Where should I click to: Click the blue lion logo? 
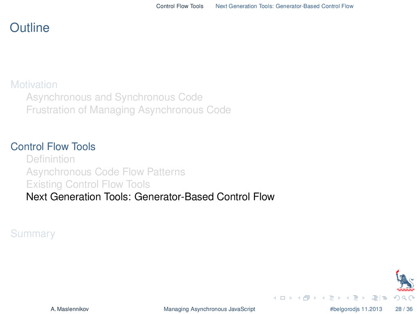pos(405,280)
